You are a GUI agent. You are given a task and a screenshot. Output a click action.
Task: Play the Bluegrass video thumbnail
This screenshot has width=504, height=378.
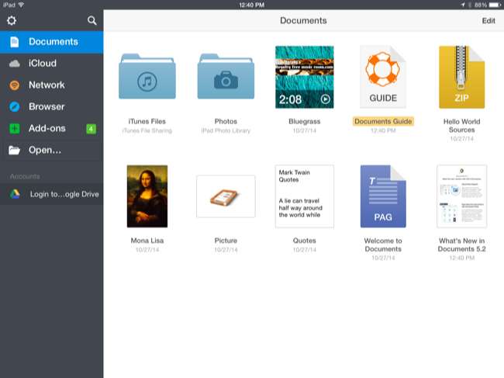[304, 77]
